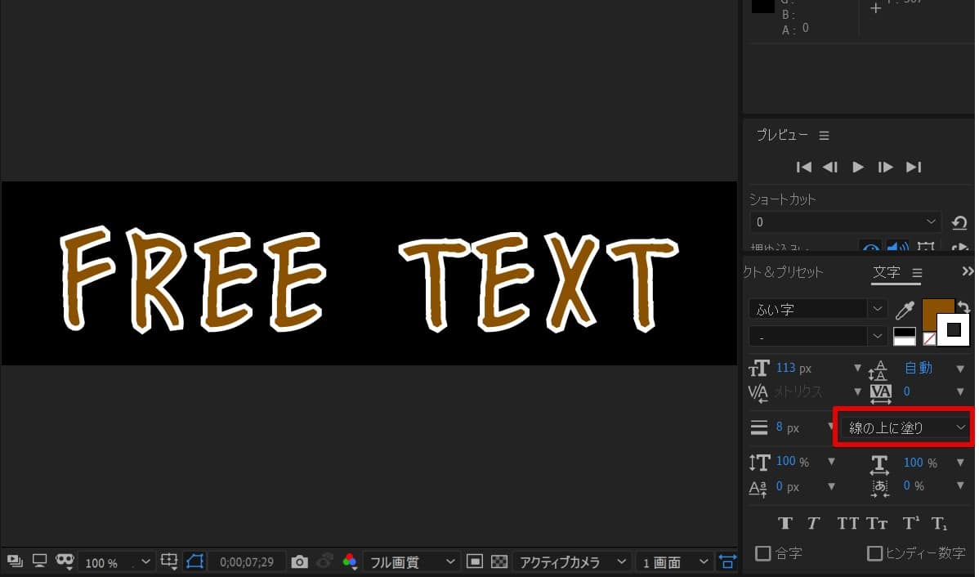Apply faux italic to the text

coord(813,524)
